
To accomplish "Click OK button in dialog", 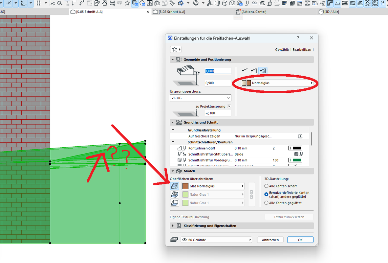I will tap(300, 240).
